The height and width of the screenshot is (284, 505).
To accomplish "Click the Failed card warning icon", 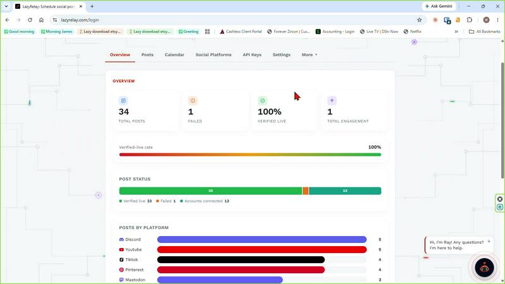I will (x=193, y=101).
